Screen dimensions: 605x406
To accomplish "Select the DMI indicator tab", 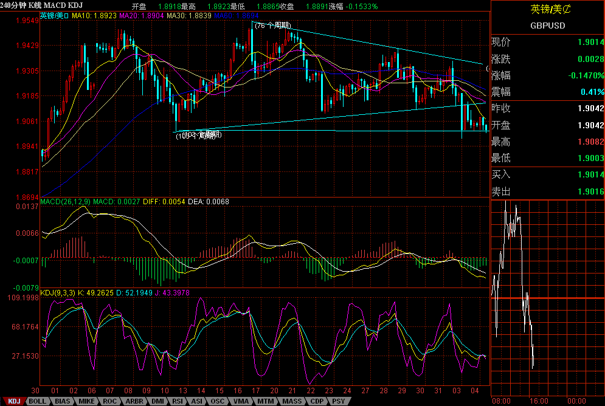I will click(x=157, y=401).
